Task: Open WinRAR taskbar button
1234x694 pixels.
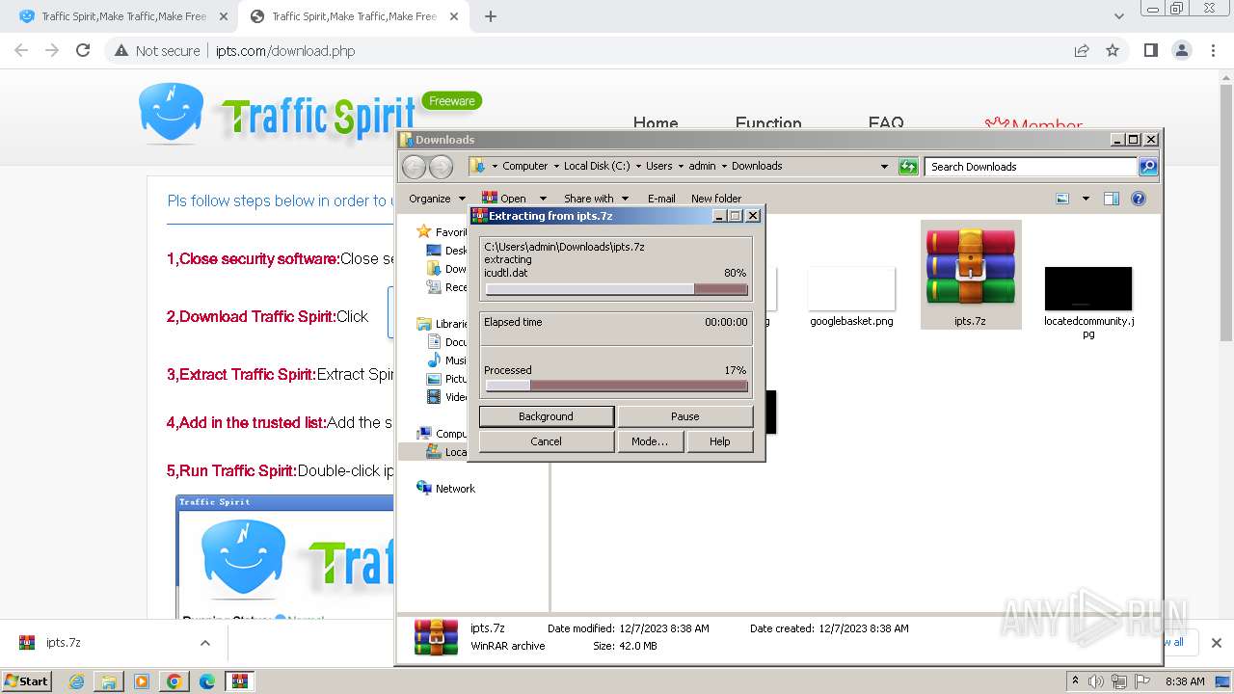Action: [x=239, y=681]
